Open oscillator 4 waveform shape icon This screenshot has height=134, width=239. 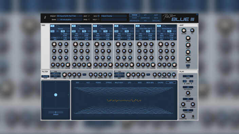(121, 26)
